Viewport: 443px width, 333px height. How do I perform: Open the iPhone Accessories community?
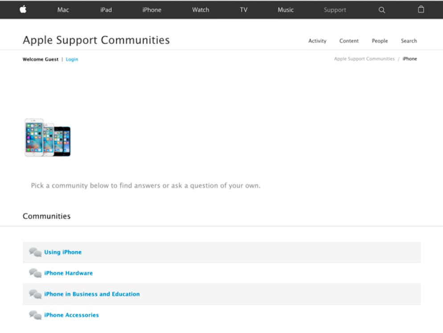click(71, 315)
